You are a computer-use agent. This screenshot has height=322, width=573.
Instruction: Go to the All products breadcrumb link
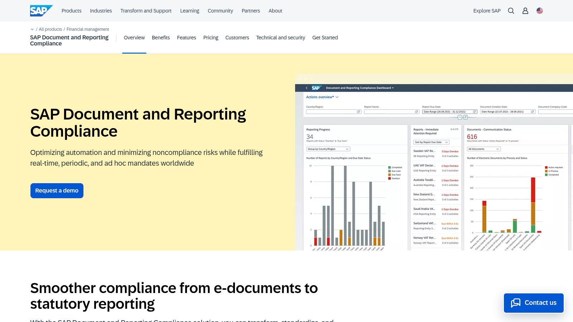click(50, 29)
